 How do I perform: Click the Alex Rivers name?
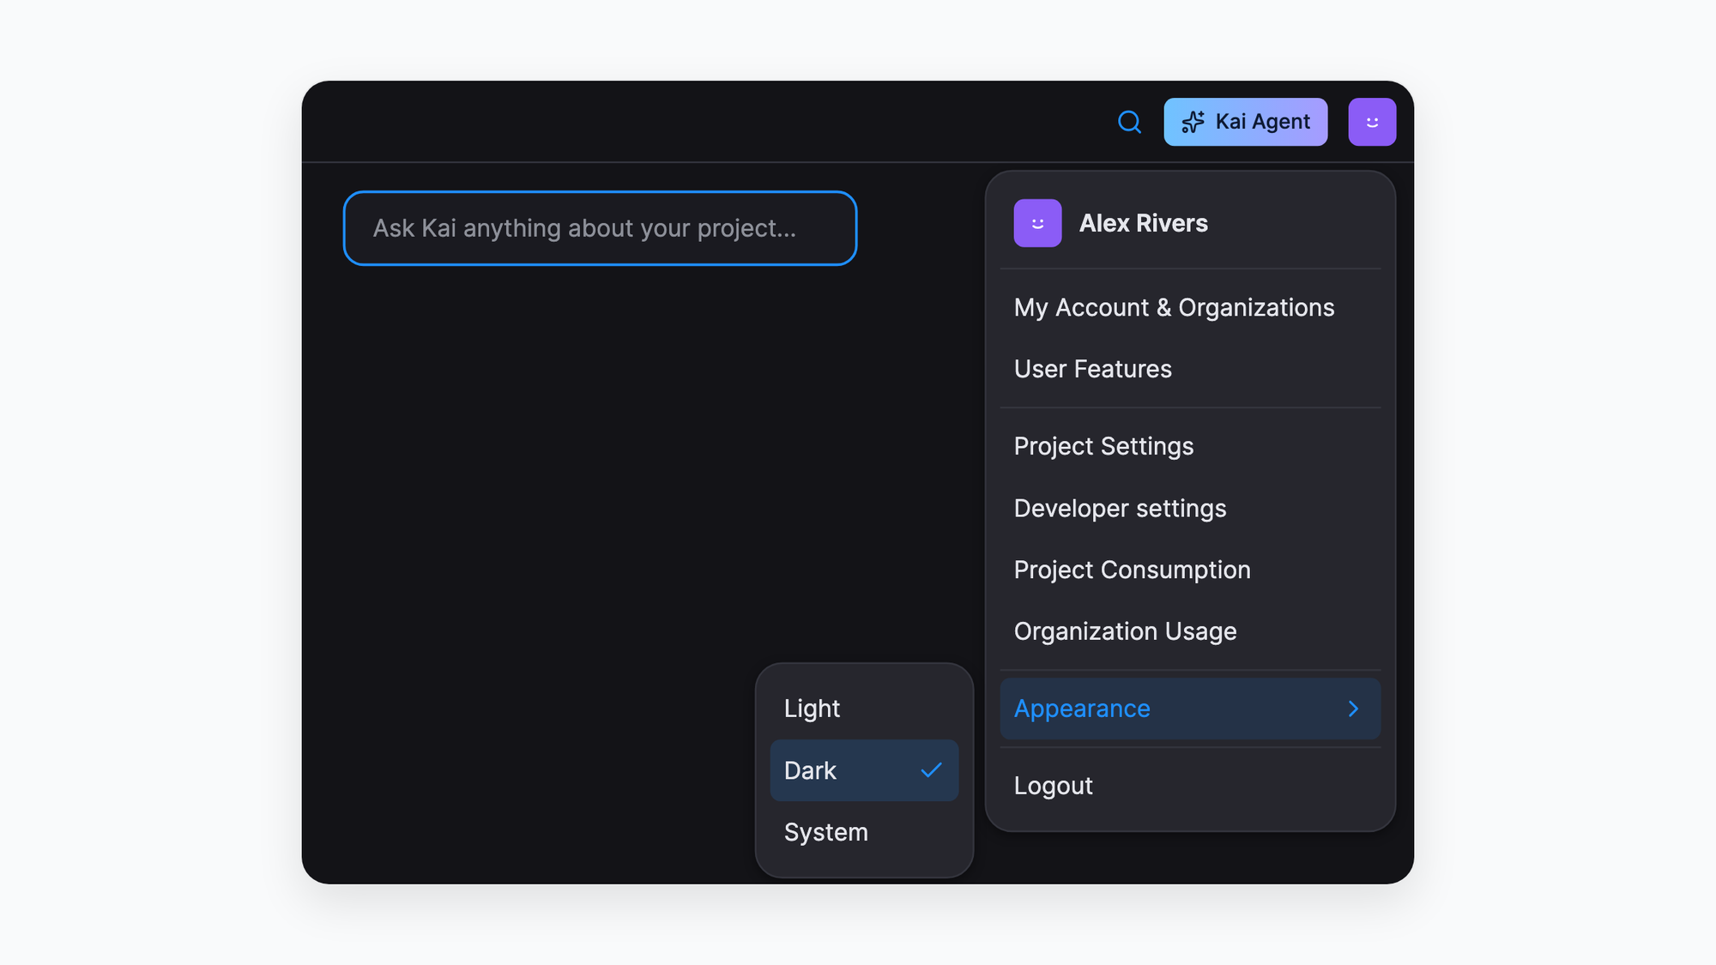coord(1143,223)
